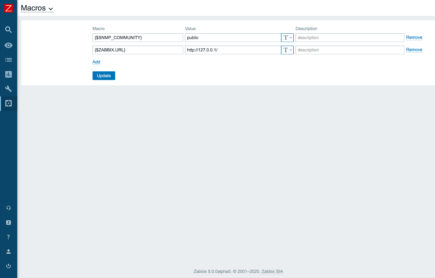
Task: Open Configuration wrench icon menu
Action: click(8, 89)
